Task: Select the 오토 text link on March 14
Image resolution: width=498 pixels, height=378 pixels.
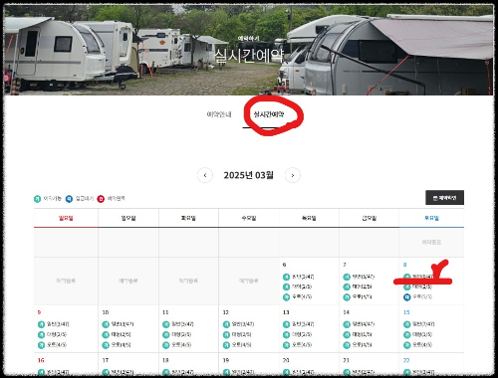Action: click(362, 345)
